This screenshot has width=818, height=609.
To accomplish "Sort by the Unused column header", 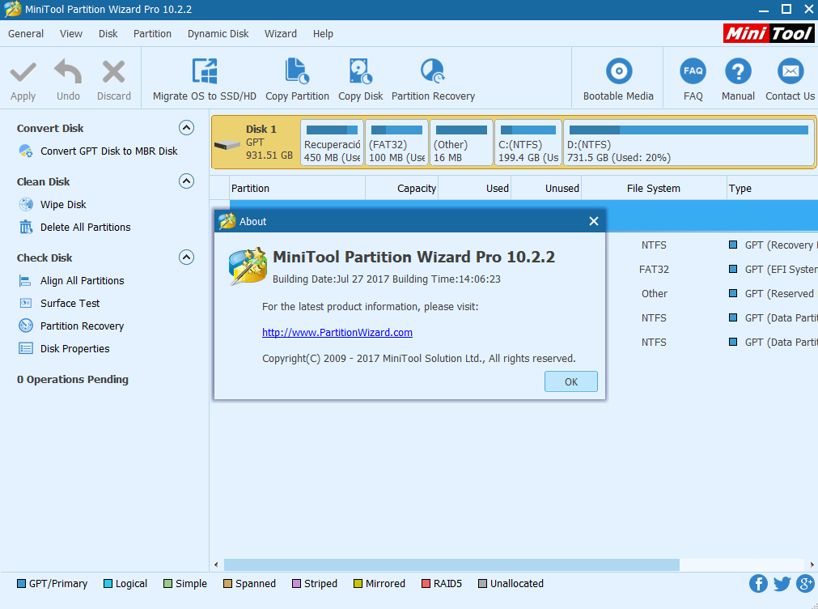I will [x=546, y=188].
